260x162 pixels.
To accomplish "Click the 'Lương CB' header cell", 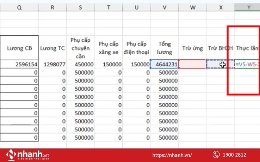I will coord(19,48).
